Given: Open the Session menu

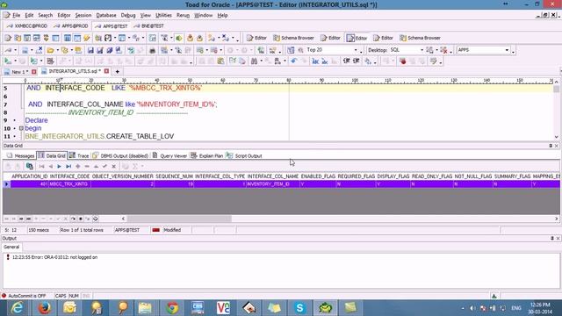Looking at the screenshot, I should (x=83, y=16).
